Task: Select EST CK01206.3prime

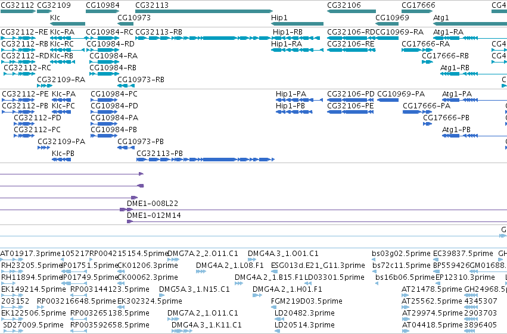Action: [x=147, y=266]
